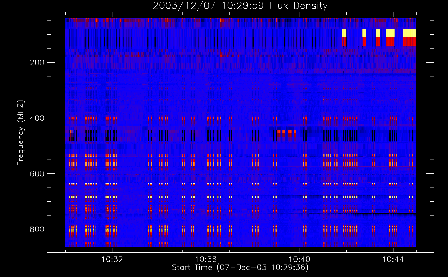Click the plot title '2003/12/07 10:29:59 Flux Density'

click(x=240, y=6)
